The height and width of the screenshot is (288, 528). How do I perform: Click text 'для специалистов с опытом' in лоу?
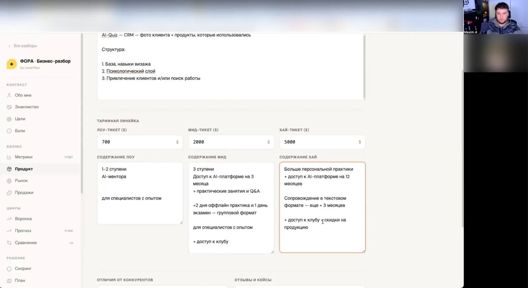pos(132,198)
